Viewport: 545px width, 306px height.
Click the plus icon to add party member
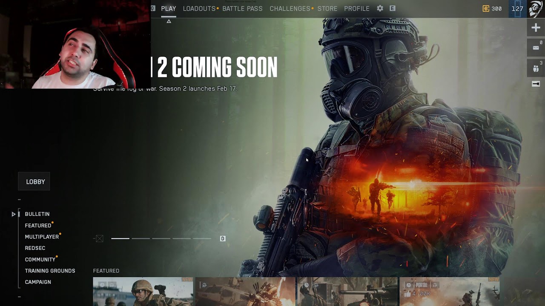tap(536, 28)
